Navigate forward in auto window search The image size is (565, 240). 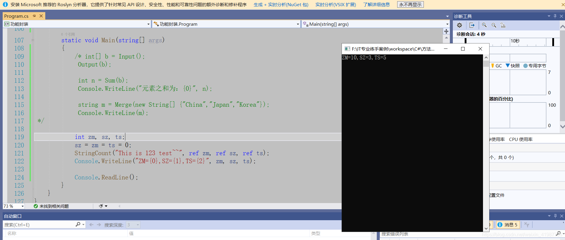pyautogui.click(x=99, y=225)
